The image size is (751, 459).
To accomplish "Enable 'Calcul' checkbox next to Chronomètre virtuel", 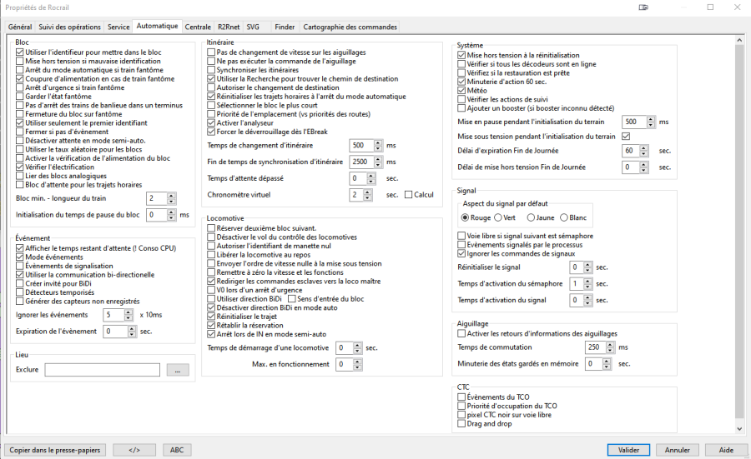I will 408,195.
